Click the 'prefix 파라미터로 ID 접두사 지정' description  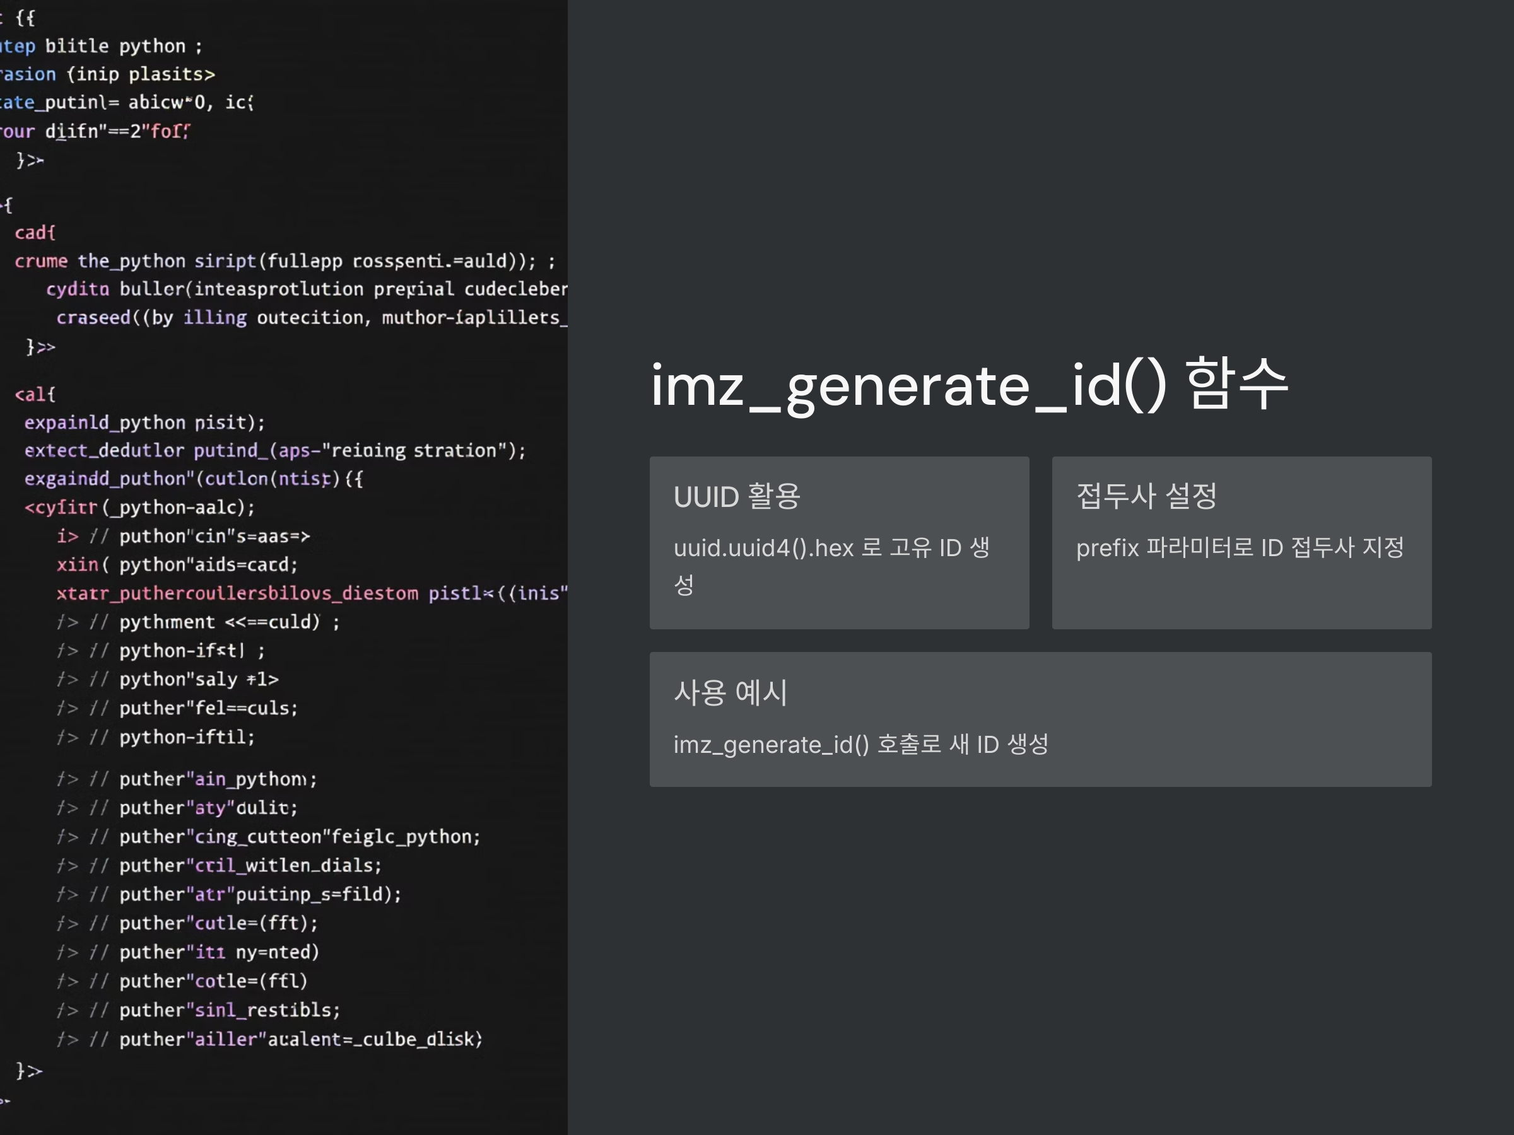pyautogui.click(x=1240, y=548)
